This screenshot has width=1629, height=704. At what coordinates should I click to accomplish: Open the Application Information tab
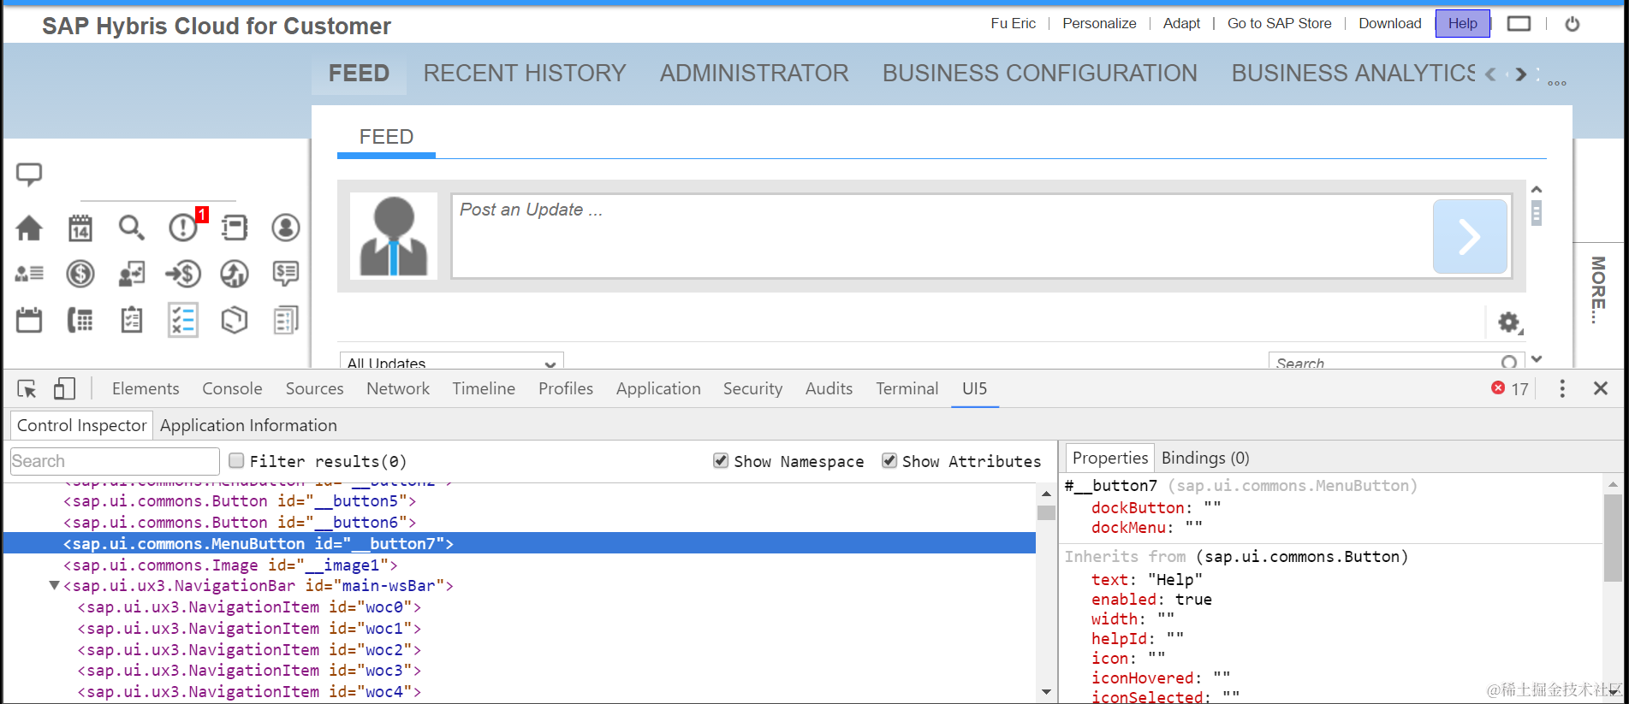248,426
